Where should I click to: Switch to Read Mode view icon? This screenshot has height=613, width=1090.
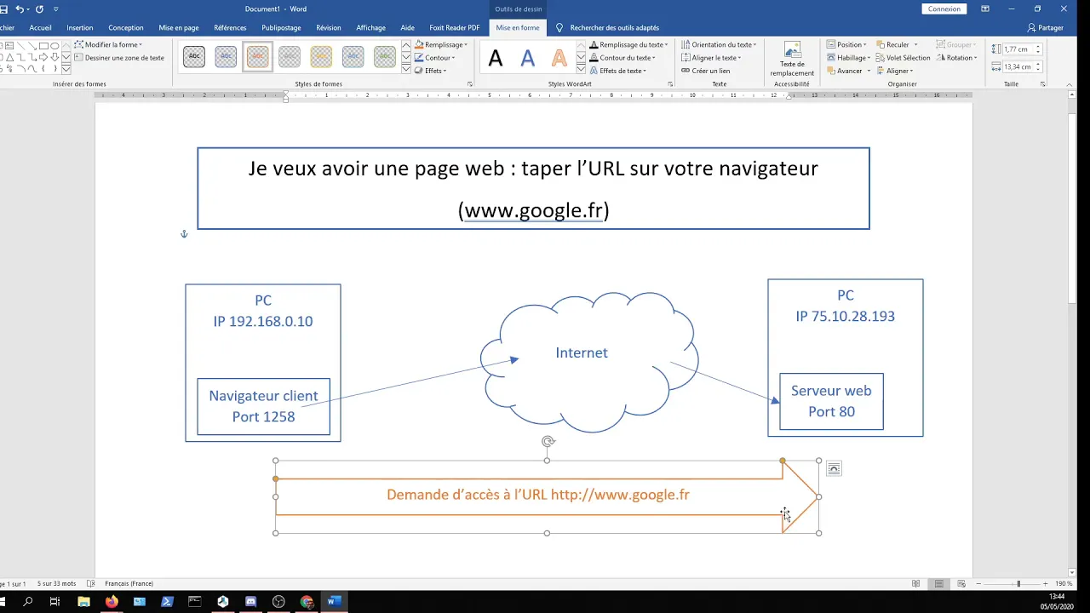(915, 584)
